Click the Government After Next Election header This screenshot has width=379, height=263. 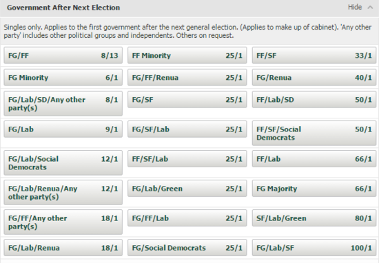click(x=63, y=8)
